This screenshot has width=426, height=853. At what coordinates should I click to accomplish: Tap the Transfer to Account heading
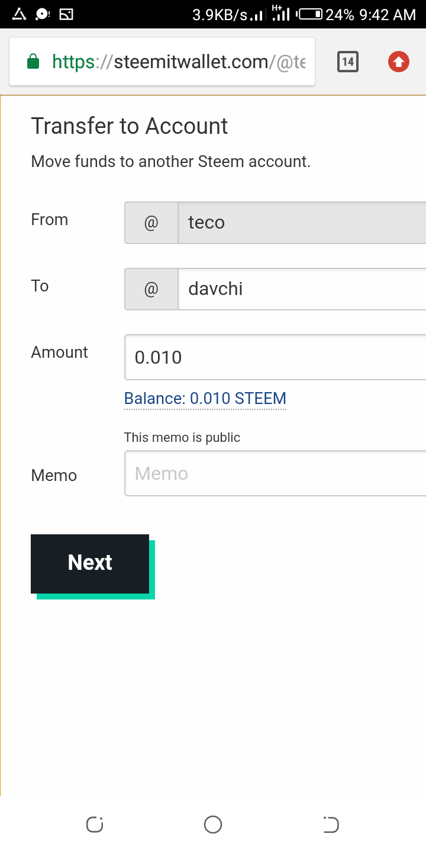pyautogui.click(x=130, y=126)
